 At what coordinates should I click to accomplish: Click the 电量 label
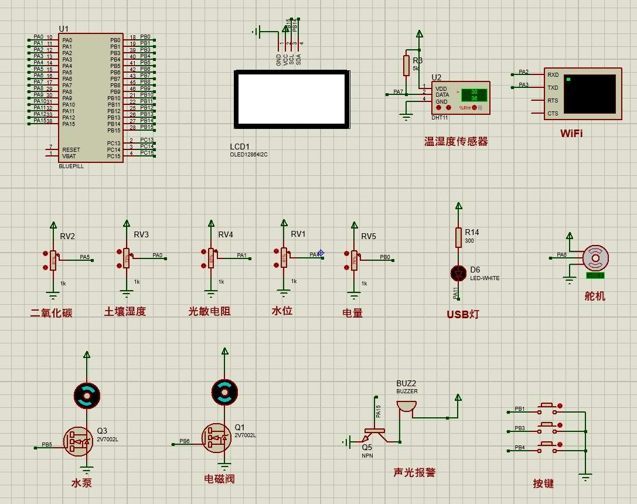[x=352, y=313]
